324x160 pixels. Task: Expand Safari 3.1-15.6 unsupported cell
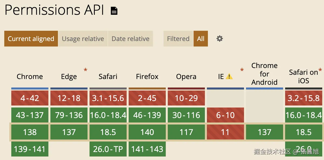tap(108, 98)
